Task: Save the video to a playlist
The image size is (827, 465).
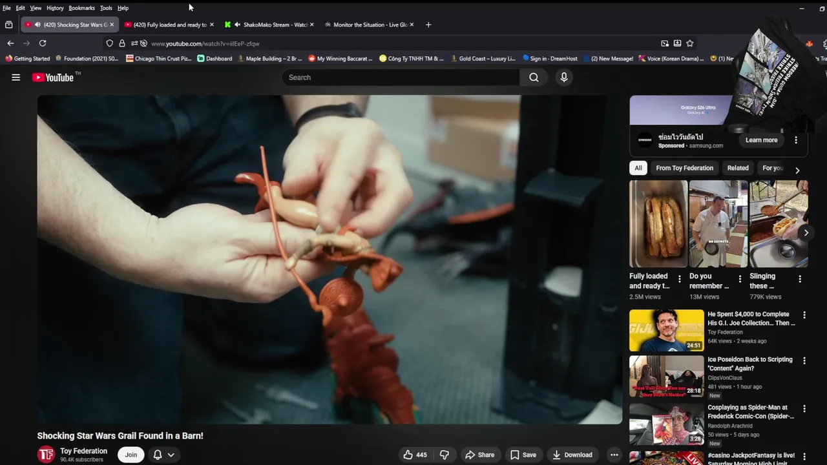Action: [523, 455]
